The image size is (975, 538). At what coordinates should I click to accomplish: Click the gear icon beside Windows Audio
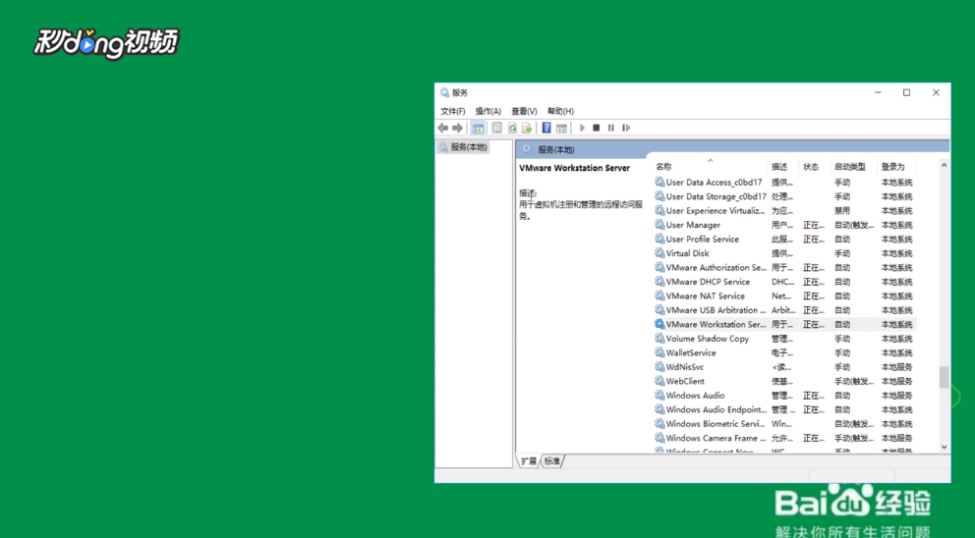pyautogui.click(x=660, y=395)
